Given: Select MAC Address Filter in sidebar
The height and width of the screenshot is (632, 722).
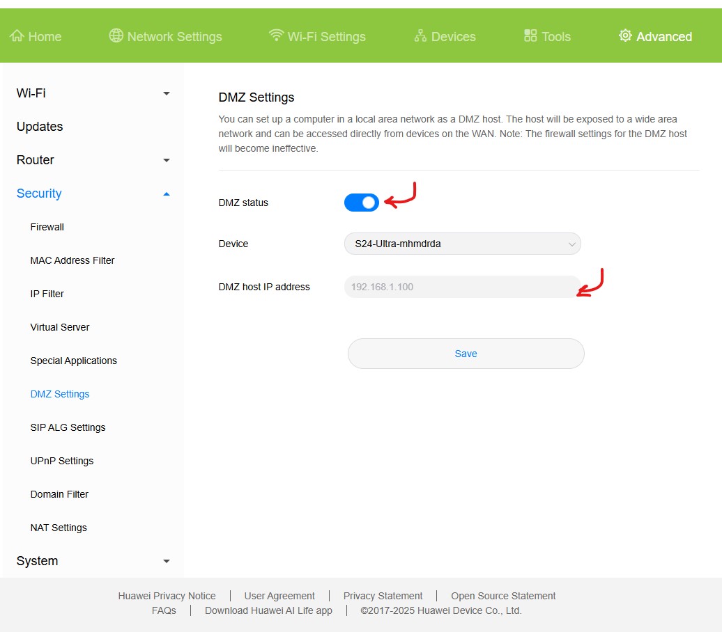Looking at the screenshot, I should coord(72,260).
